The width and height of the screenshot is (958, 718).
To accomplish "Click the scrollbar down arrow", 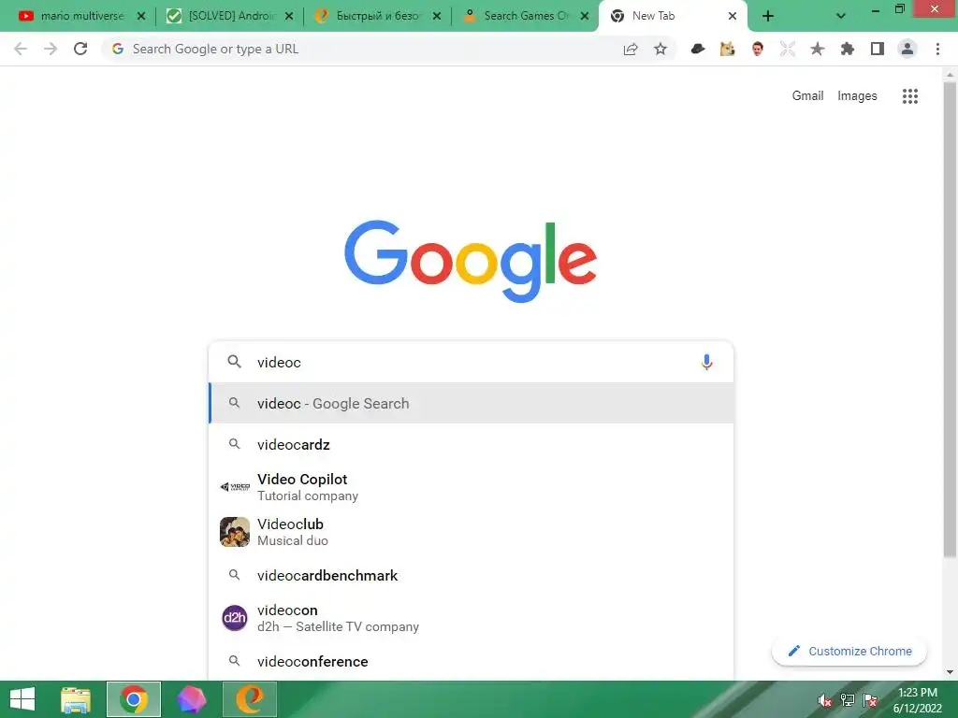I will [x=950, y=672].
